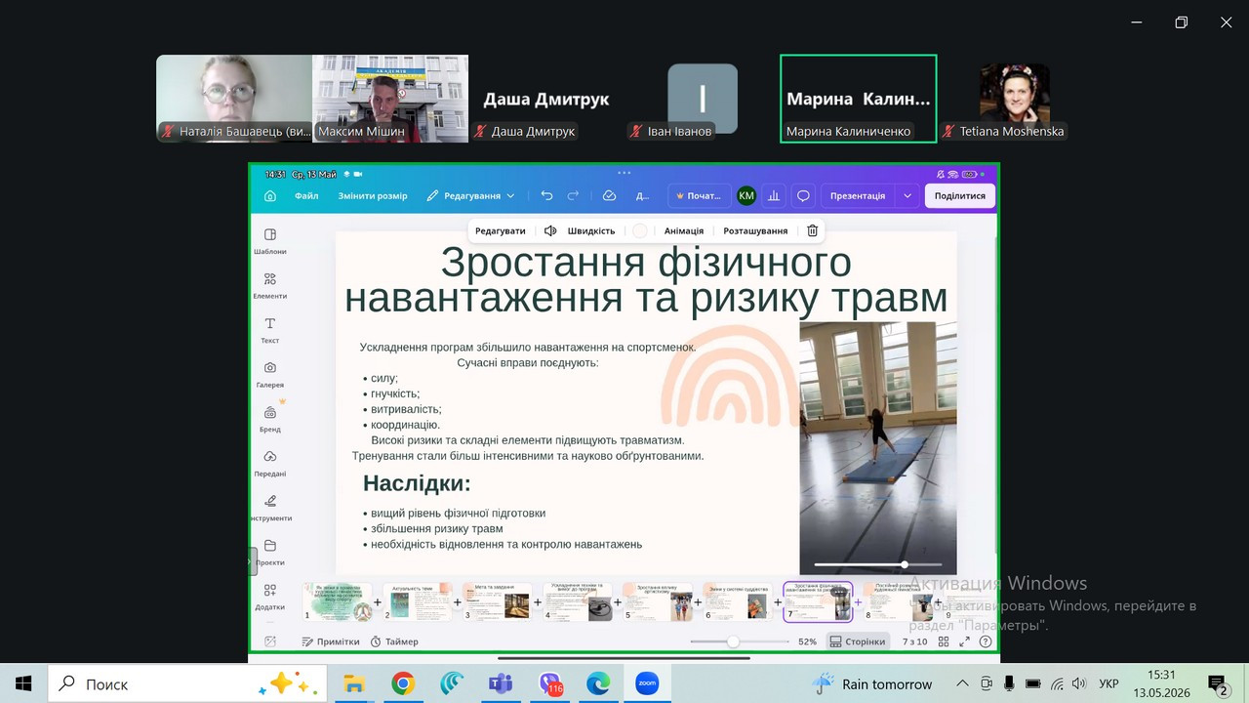Open the Передані uploads panel
Viewport: 1249px width, 703px height.
point(270,463)
